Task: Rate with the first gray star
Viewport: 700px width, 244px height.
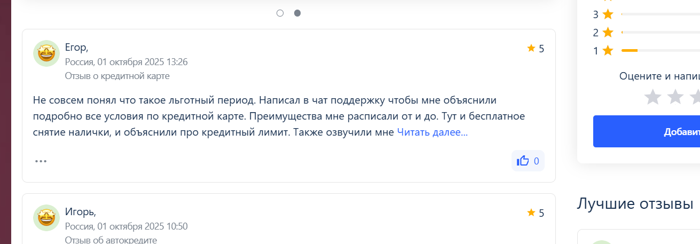Action: [652, 97]
